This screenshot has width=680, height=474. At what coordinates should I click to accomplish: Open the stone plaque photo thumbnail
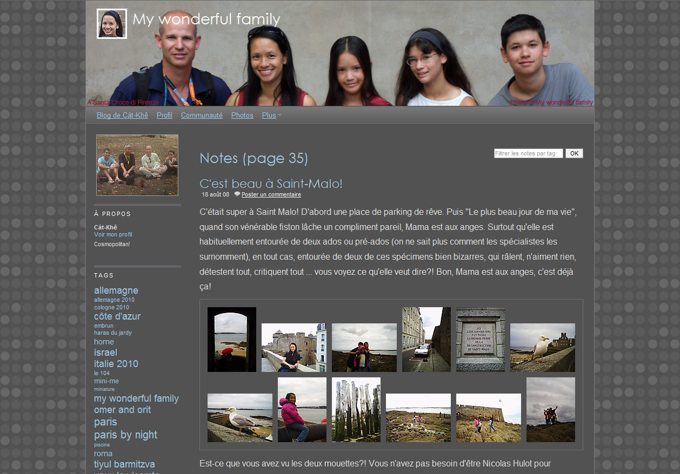481,340
